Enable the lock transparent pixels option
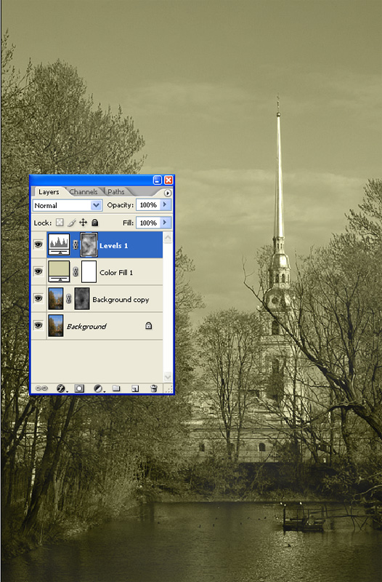The height and width of the screenshot is (582, 382). tap(60, 223)
